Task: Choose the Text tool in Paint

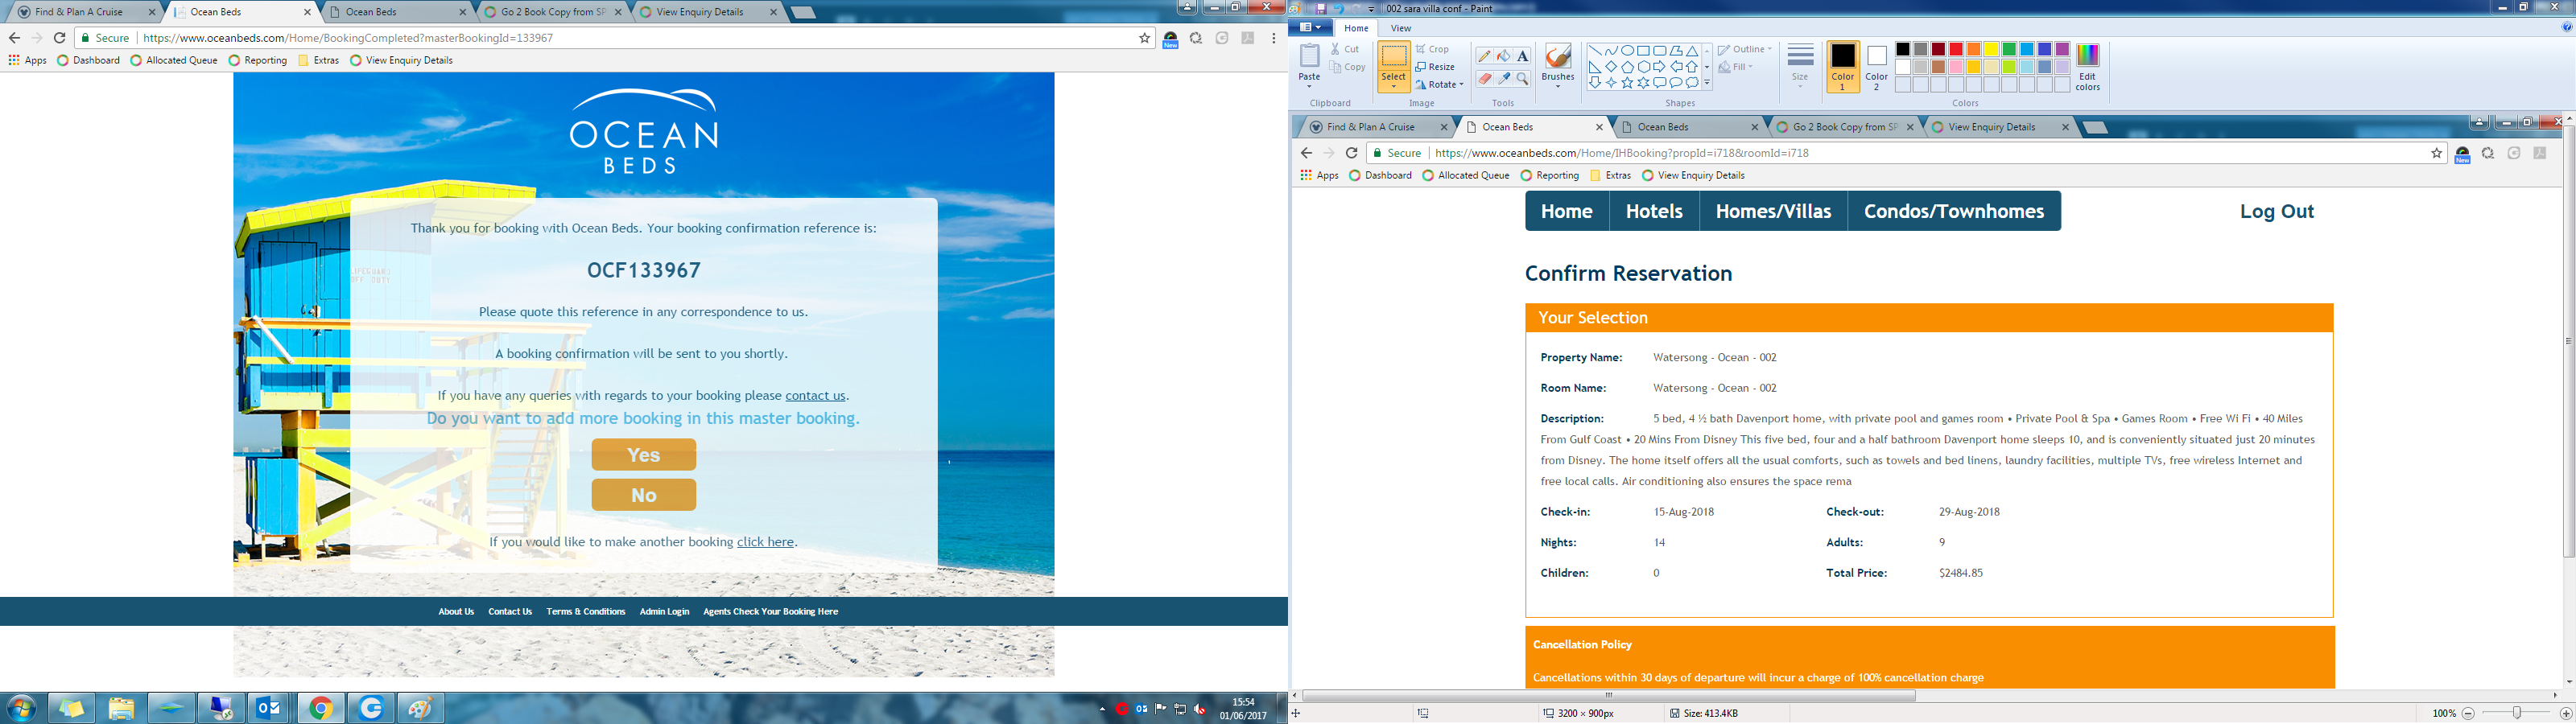Action: pos(1522,56)
